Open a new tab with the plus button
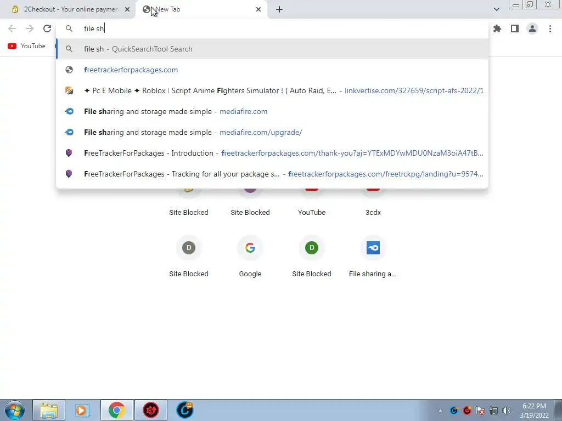 (279, 9)
